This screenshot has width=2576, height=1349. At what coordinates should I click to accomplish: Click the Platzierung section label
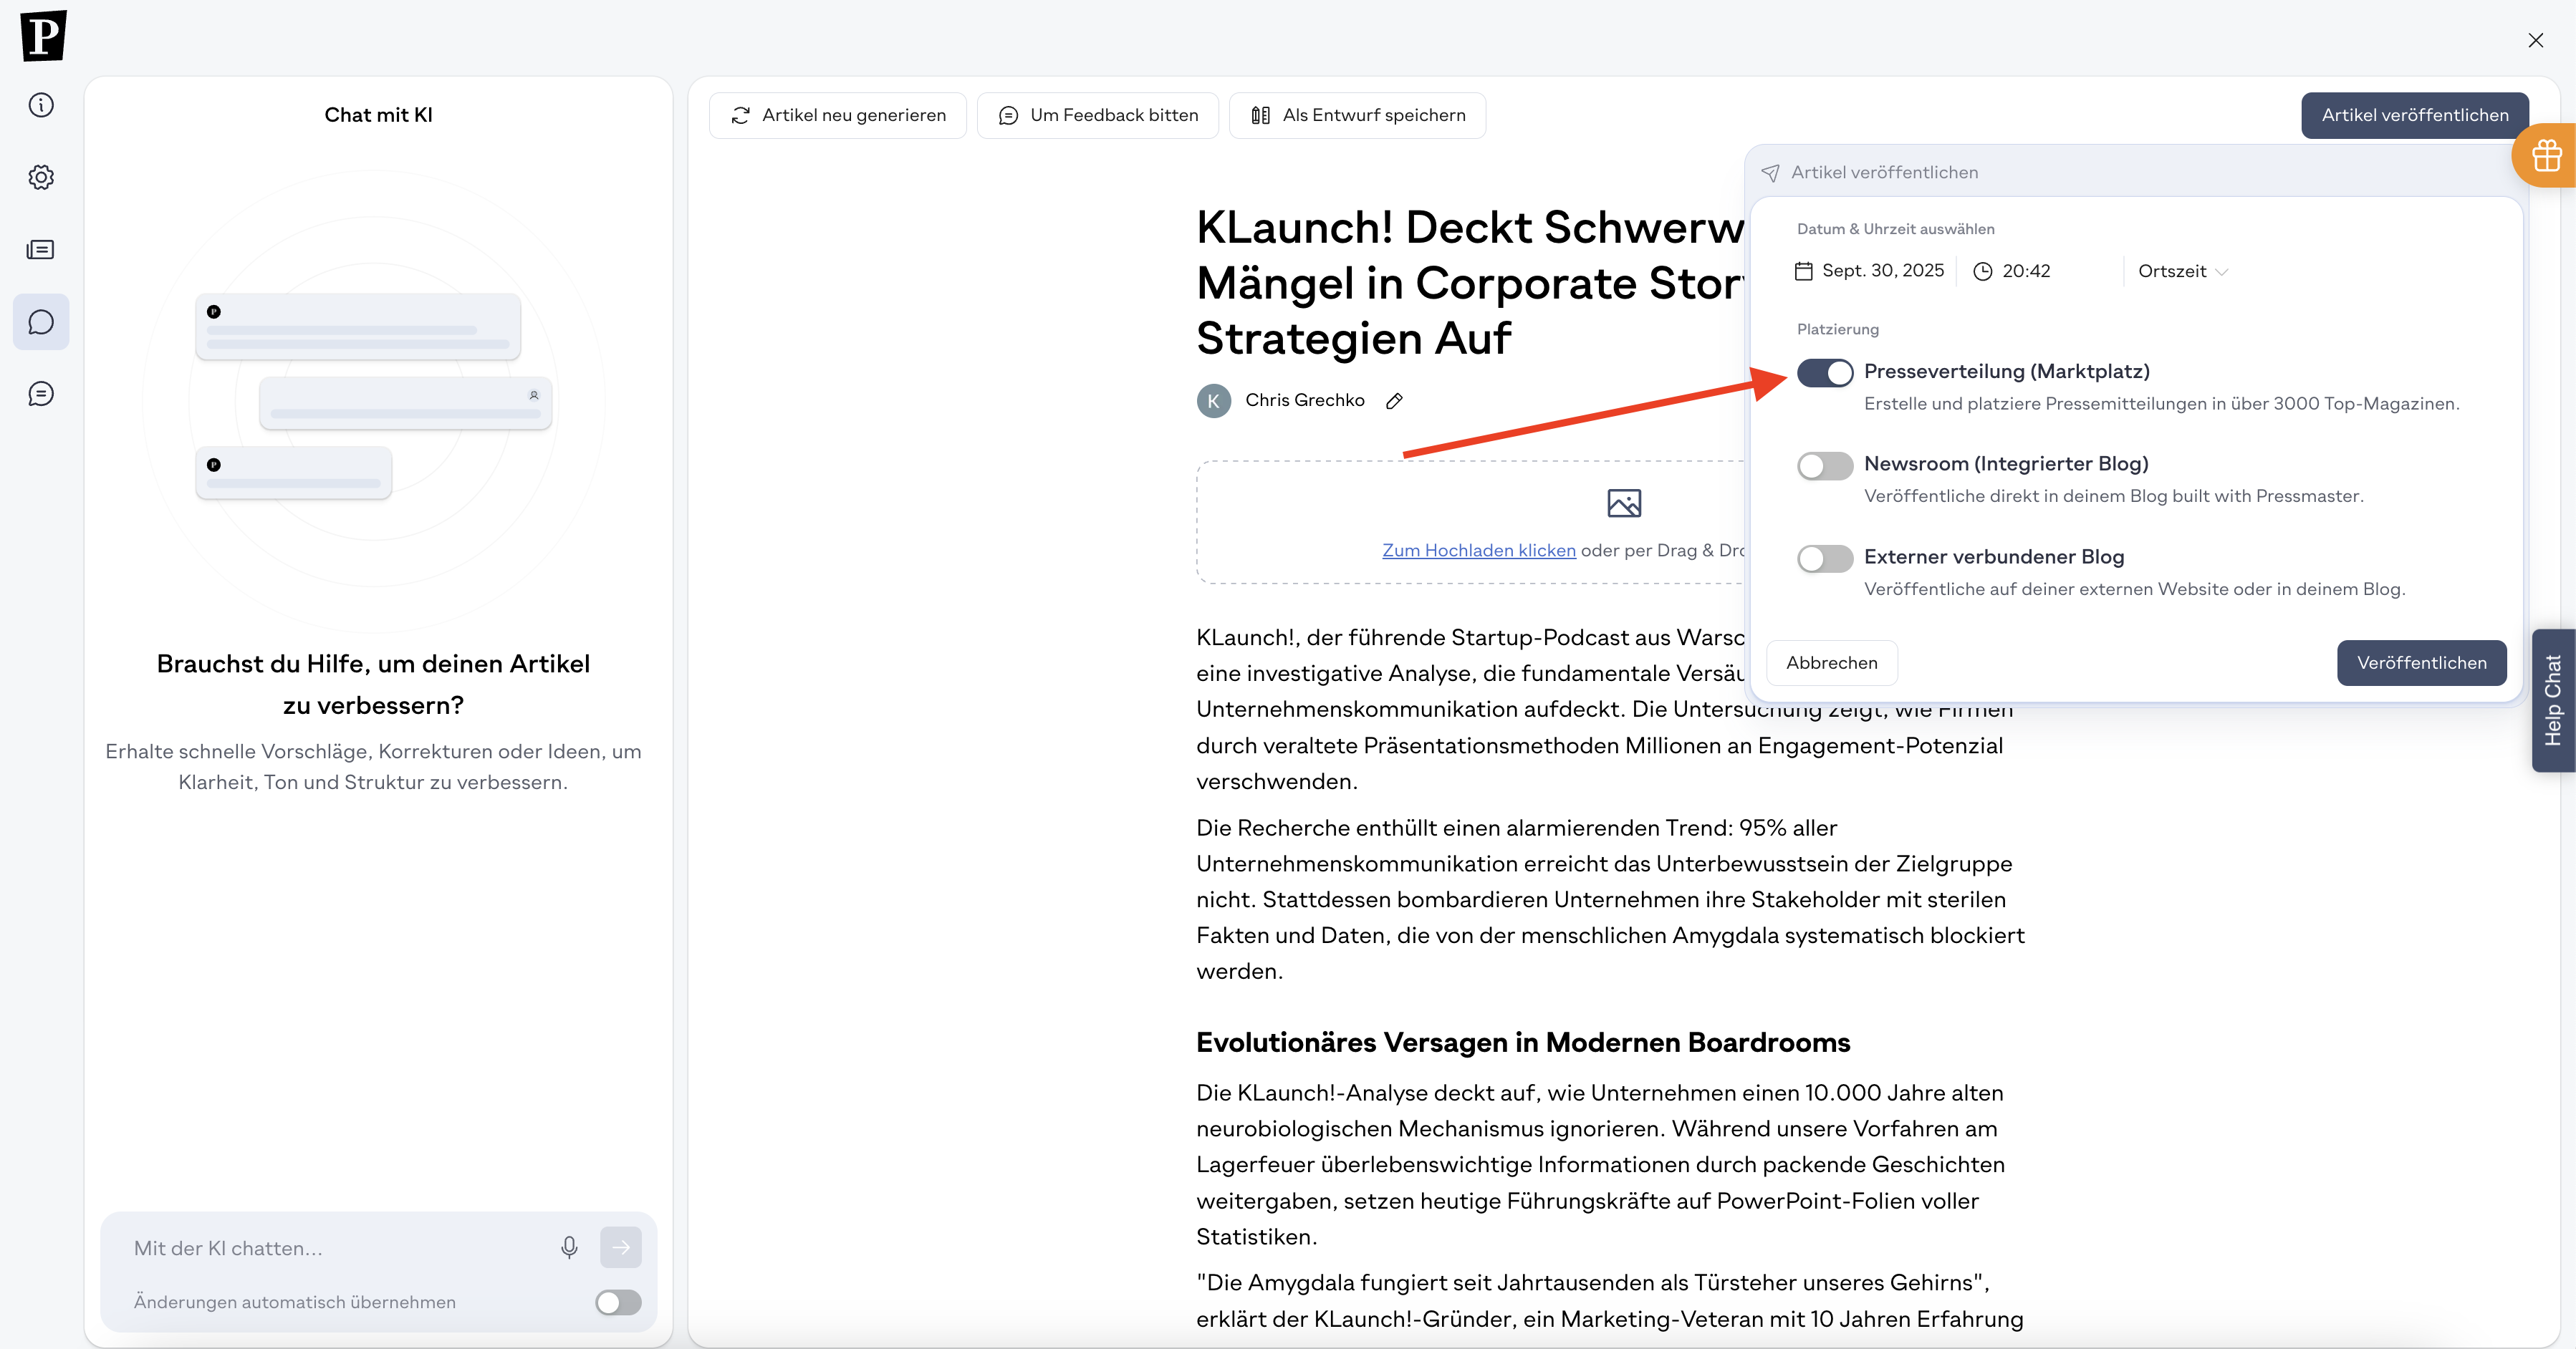pyautogui.click(x=1837, y=329)
